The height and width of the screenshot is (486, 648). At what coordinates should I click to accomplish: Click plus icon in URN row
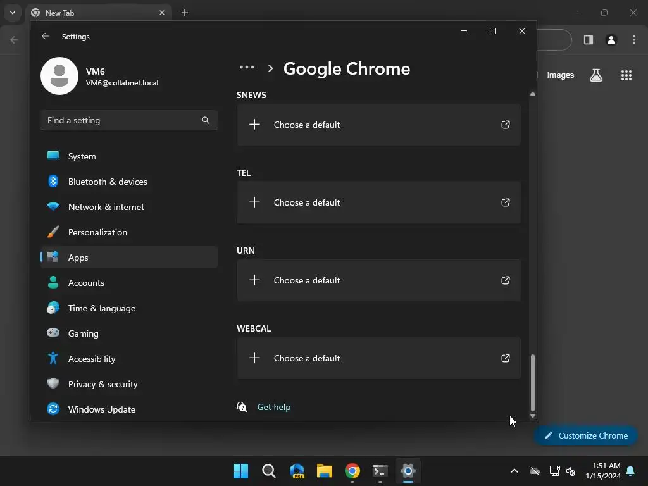pos(254,280)
